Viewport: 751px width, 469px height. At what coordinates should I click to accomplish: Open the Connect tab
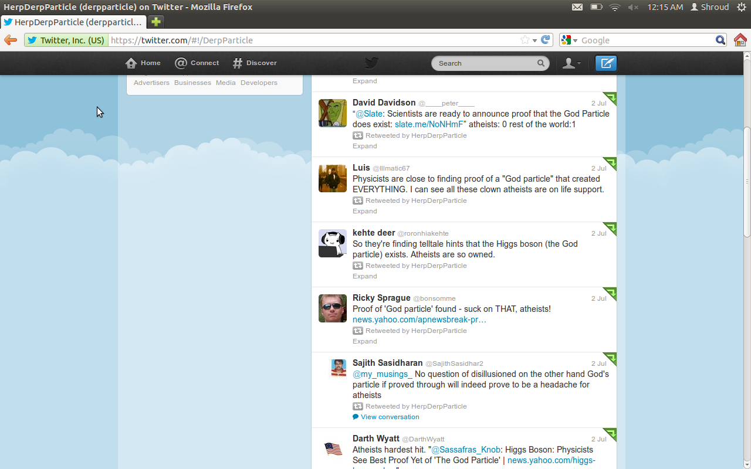coord(197,63)
